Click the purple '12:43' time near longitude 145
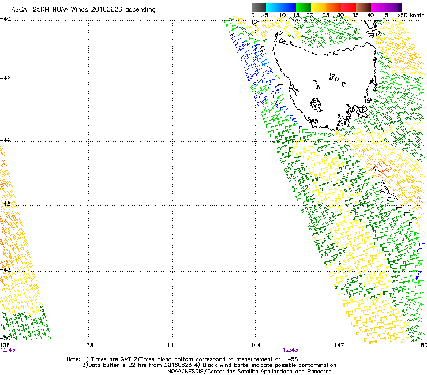 click(x=290, y=350)
